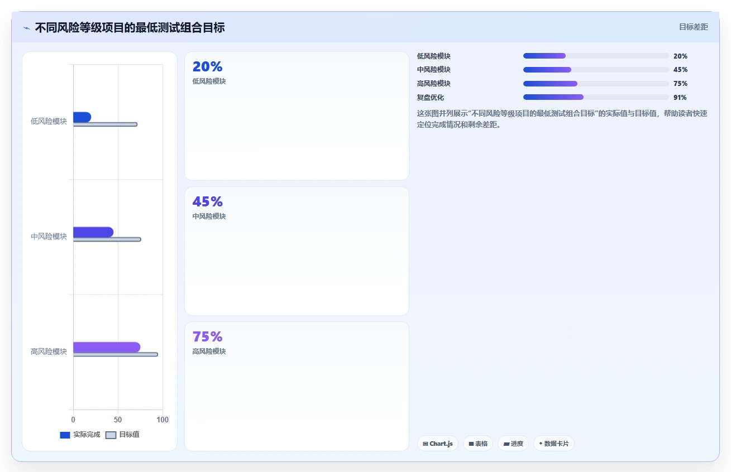This screenshot has height=472, width=731.
Task: Select the 75% 高风险模块 card
Action: (x=297, y=386)
